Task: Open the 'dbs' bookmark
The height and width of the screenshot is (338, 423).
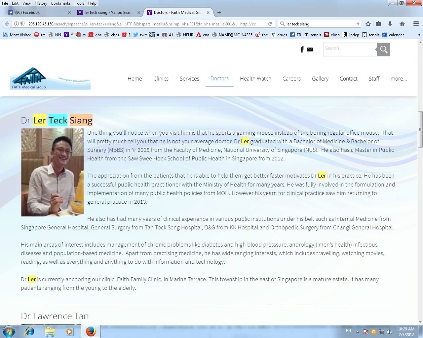Action: [x=95, y=35]
